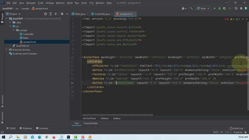Open the Main run configuration dropdown
The height and width of the screenshot is (140, 249).
coord(203,9)
